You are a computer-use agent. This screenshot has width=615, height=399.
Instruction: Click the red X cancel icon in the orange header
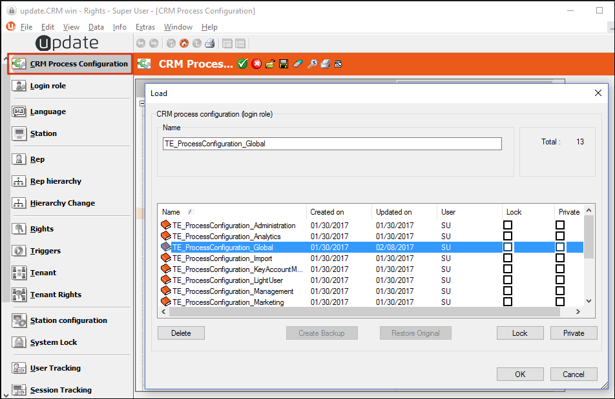[x=256, y=64]
